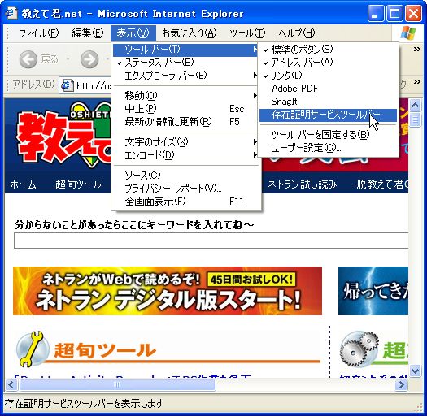
Task: Click the lightning 帰ってきた banner
Action: click(373, 291)
